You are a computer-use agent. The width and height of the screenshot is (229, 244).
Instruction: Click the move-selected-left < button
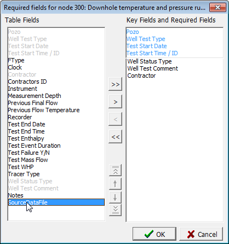115,119
